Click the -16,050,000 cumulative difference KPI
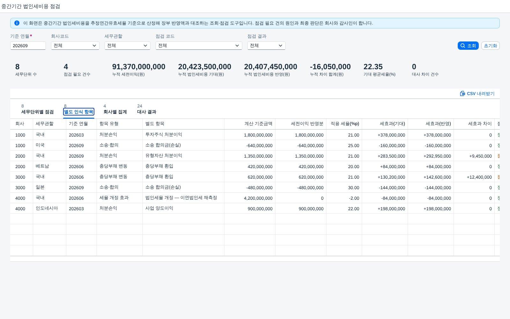 pyautogui.click(x=330, y=67)
